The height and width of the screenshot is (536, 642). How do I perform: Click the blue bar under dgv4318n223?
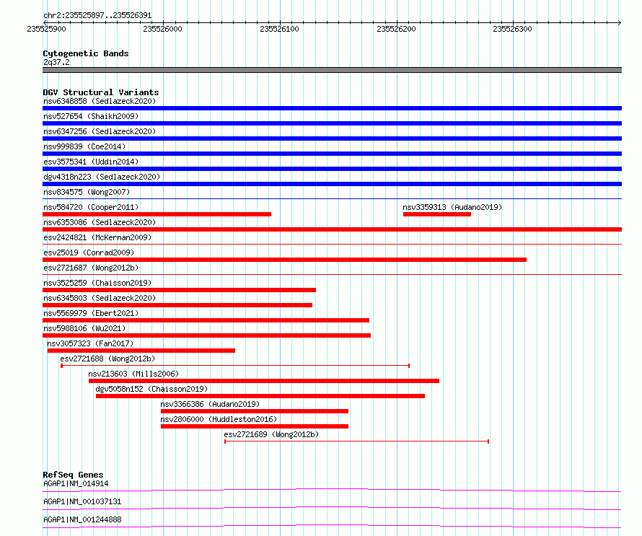click(332, 184)
